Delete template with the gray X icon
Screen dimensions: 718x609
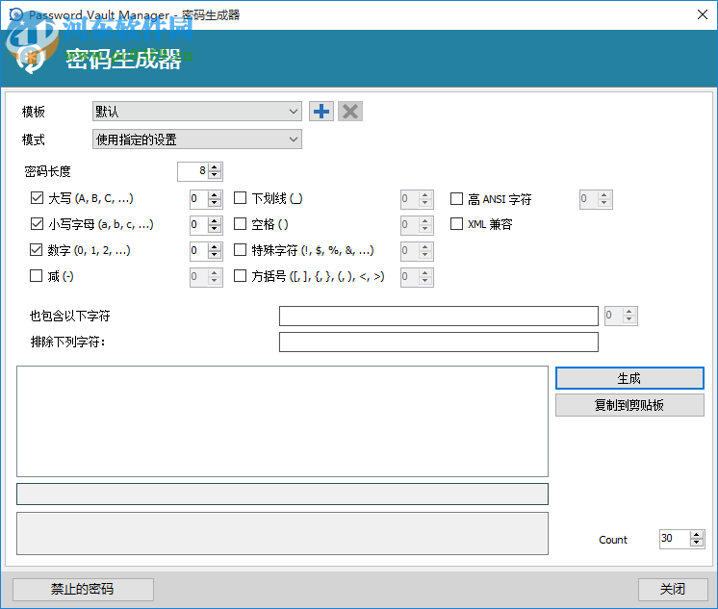tap(350, 112)
